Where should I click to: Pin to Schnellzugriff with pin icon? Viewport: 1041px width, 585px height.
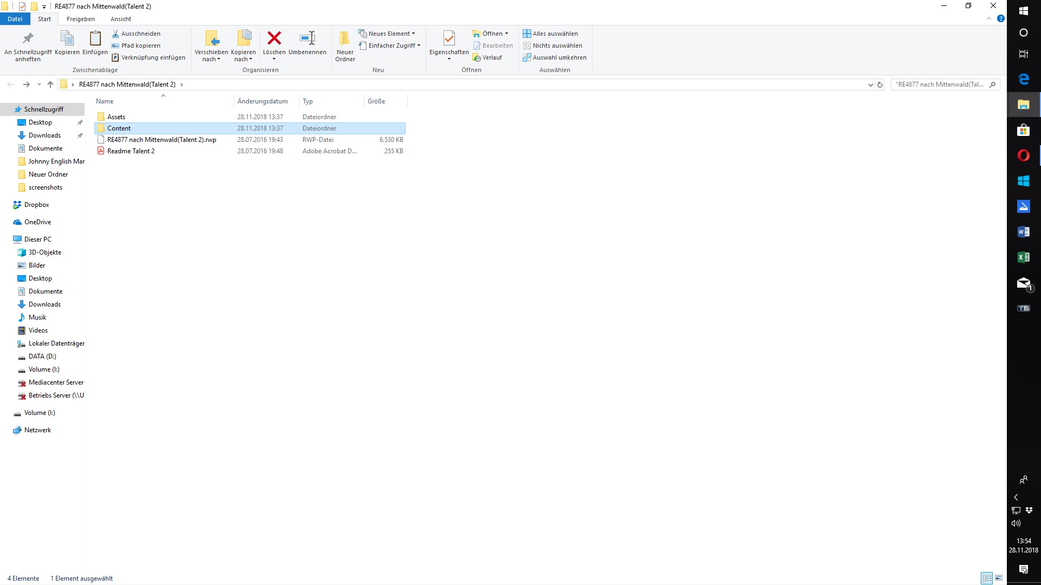pos(28,38)
